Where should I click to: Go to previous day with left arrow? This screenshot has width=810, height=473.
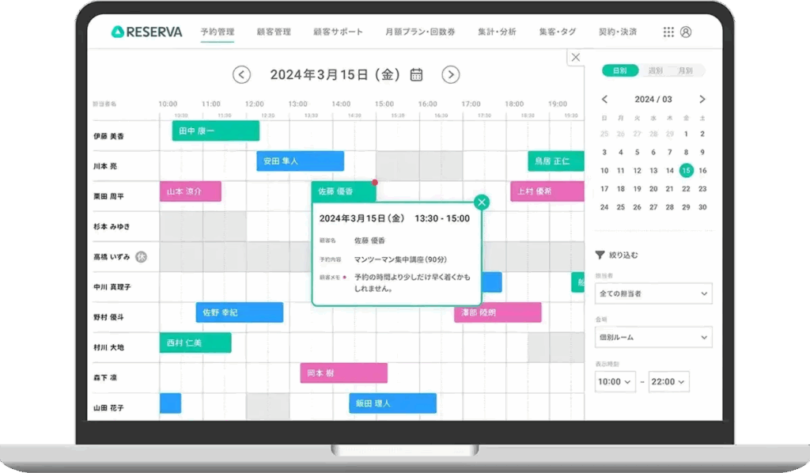(241, 74)
